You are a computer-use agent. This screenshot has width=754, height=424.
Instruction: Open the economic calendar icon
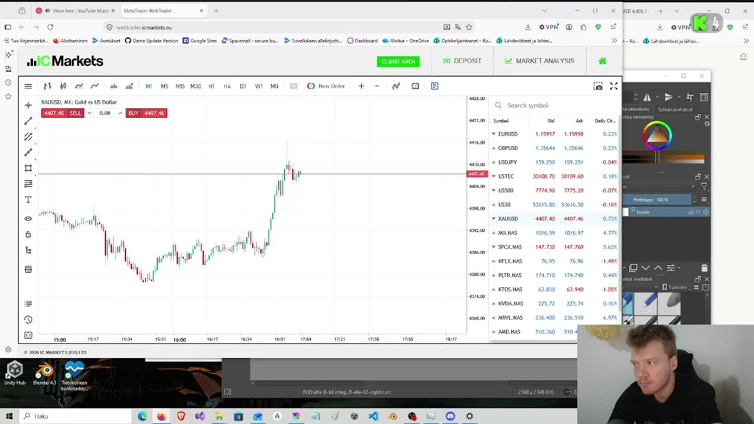[415, 86]
